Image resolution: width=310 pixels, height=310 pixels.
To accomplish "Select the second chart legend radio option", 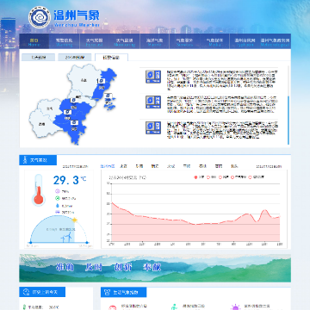I will pyautogui.click(x=208, y=177).
